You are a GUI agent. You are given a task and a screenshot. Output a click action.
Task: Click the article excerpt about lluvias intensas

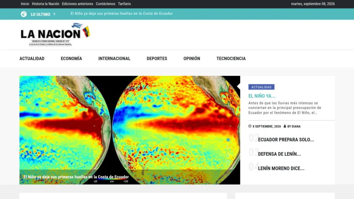[285, 108]
